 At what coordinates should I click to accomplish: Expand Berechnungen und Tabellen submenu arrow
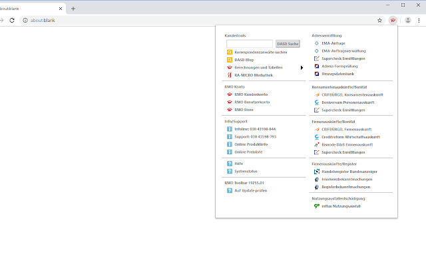tap(302, 68)
